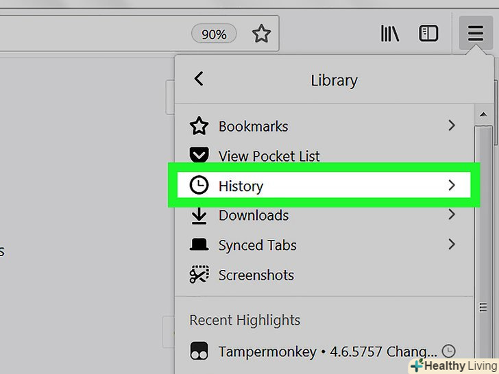The height and width of the screenshot is (374, 499).
Task: Click the Synced Tabs hat icon
Action: point(199,245)
